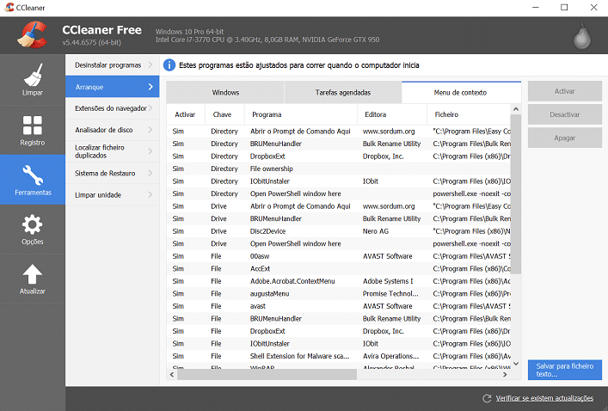Select the avast File row

click(339, 306)
